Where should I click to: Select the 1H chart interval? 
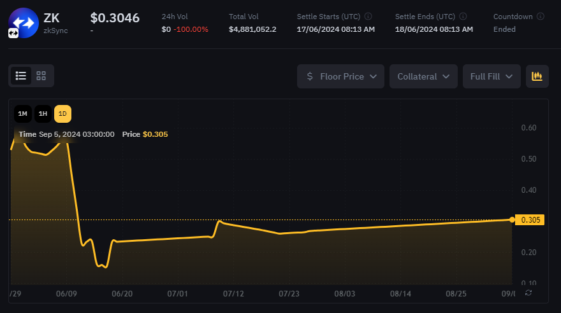tap(43, 114)
